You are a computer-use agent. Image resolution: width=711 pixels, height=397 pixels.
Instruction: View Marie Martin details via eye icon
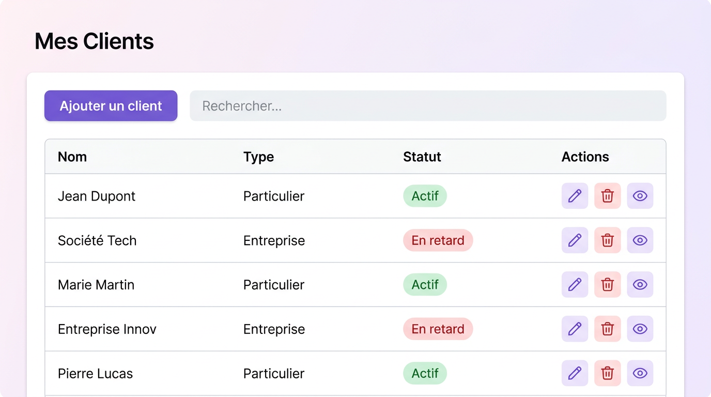[x=640, y=285]
